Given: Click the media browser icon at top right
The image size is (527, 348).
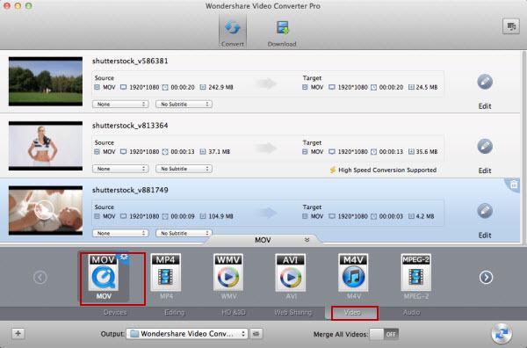Looking at the screenshot, I should (510, 26).
